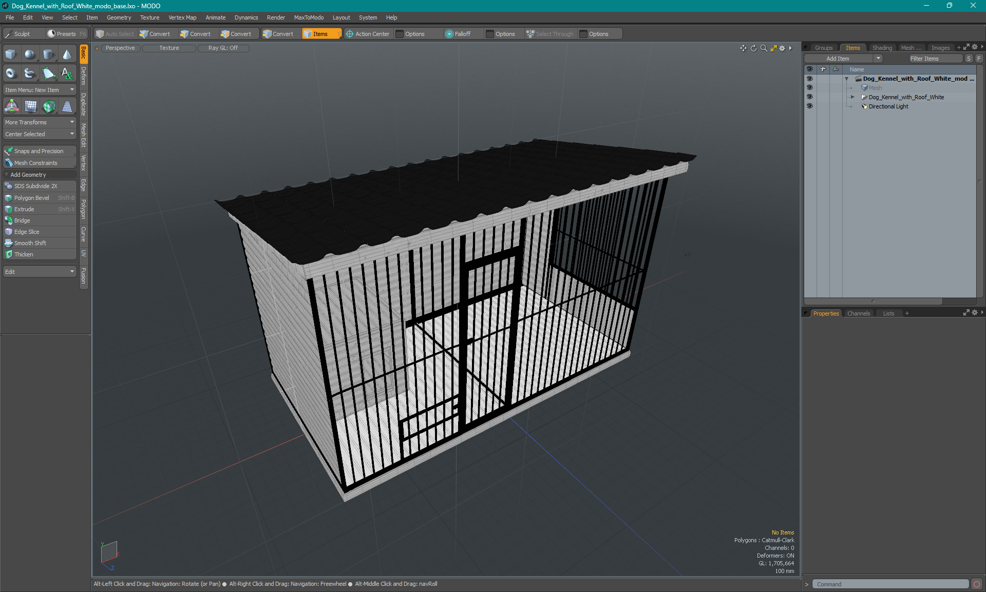The height and width of the screenshot is (592, 986).
Task: Click Snaps and Precision button
Action: (x=40, y=151)
